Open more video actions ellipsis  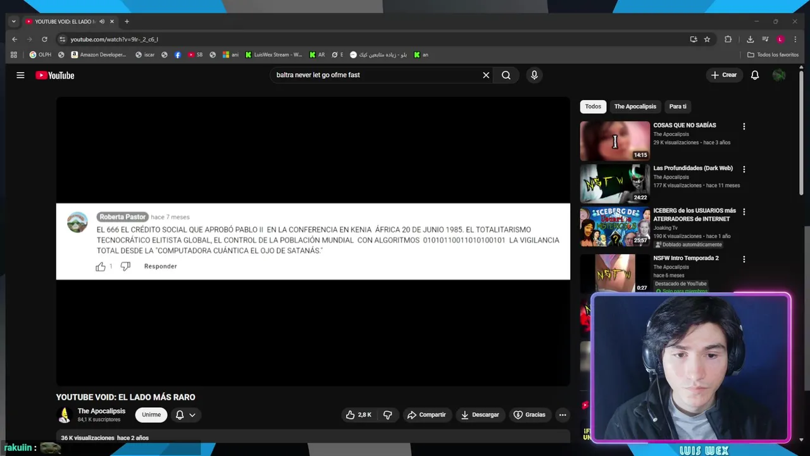(x=563, y=415)
